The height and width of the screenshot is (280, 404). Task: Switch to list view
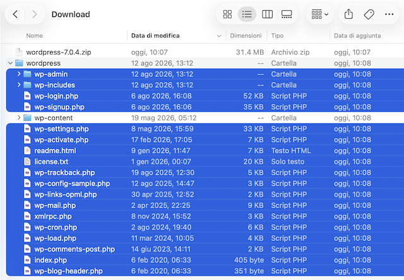247,14
